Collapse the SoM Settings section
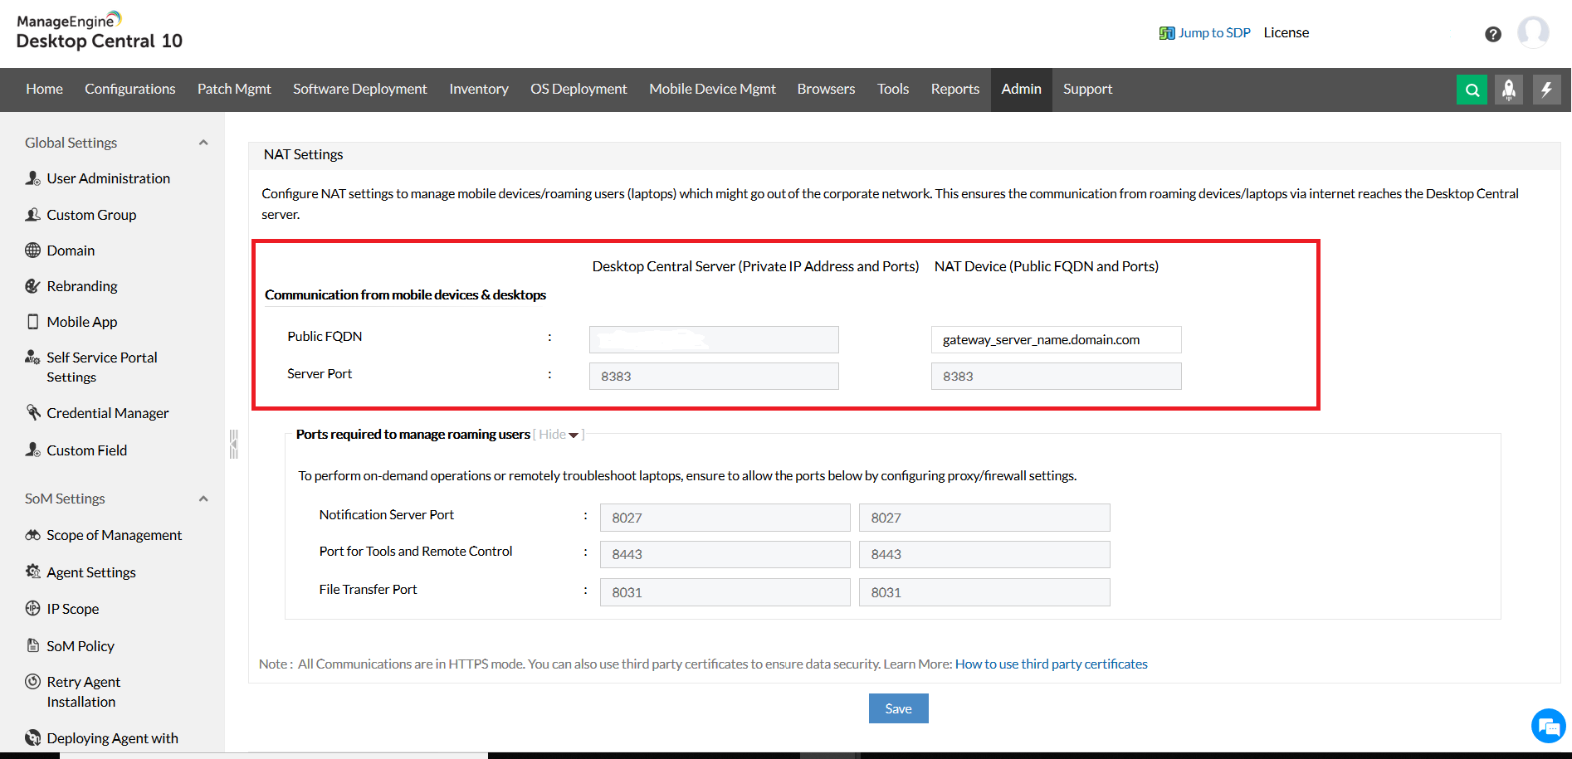The height and width of the screenshot is (759, 1572). [x=203, y=499]
